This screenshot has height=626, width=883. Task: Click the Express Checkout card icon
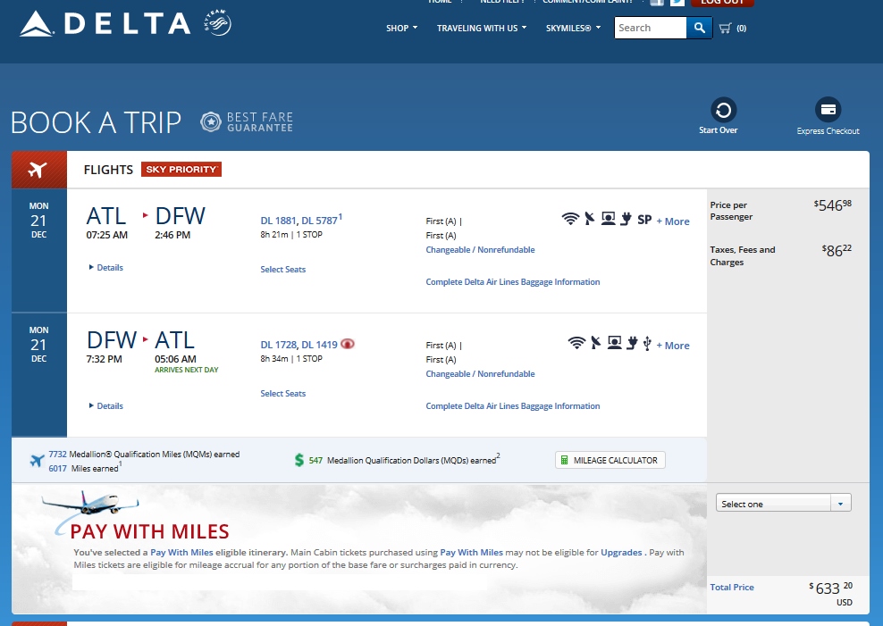click(x=828, y=111)
